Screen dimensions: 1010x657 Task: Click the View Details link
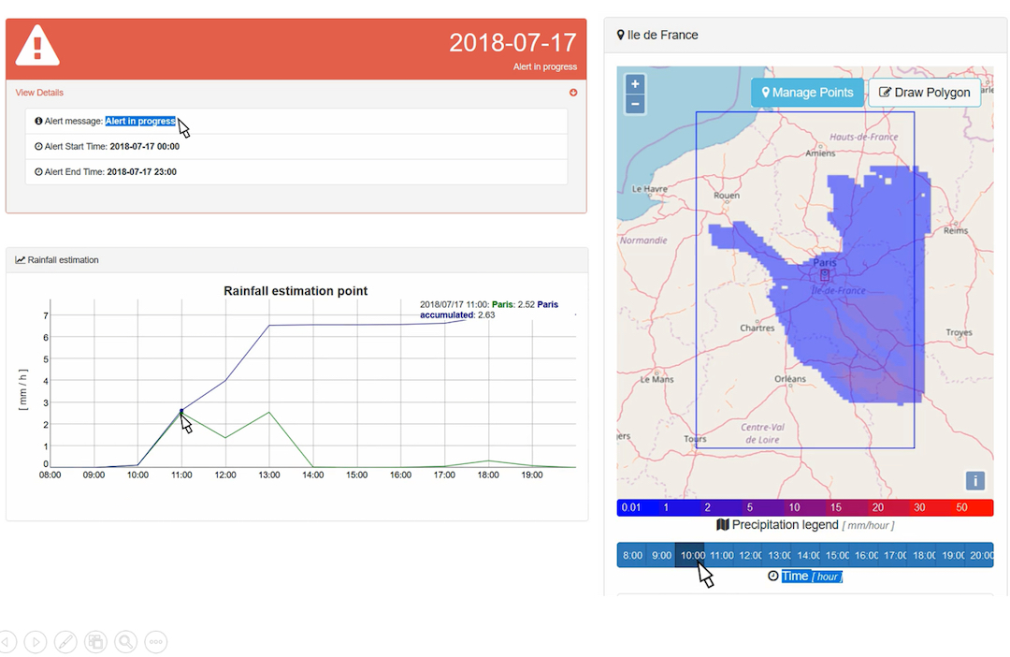coord(39,93)
